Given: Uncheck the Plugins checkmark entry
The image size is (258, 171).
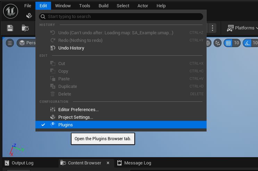Looking at the screenshot, I should [x=43, y=125].
